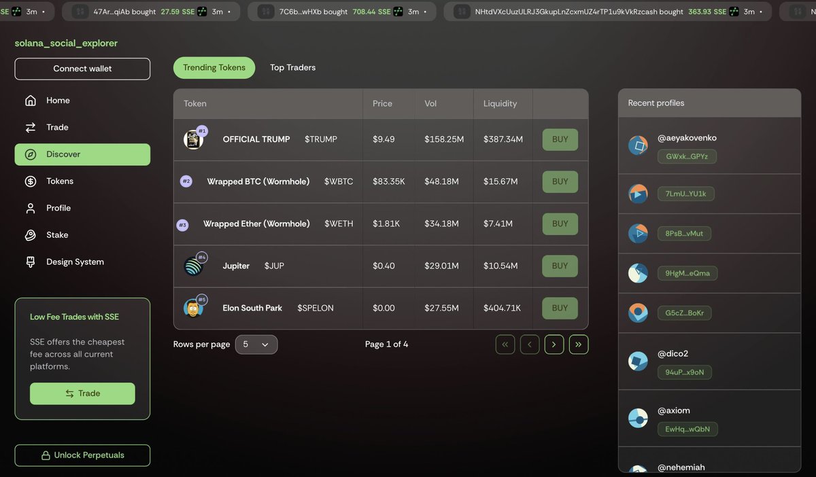Open the @dico2 profile
The height and width of the screenshot is (477, 816).
tap(673, 354)
